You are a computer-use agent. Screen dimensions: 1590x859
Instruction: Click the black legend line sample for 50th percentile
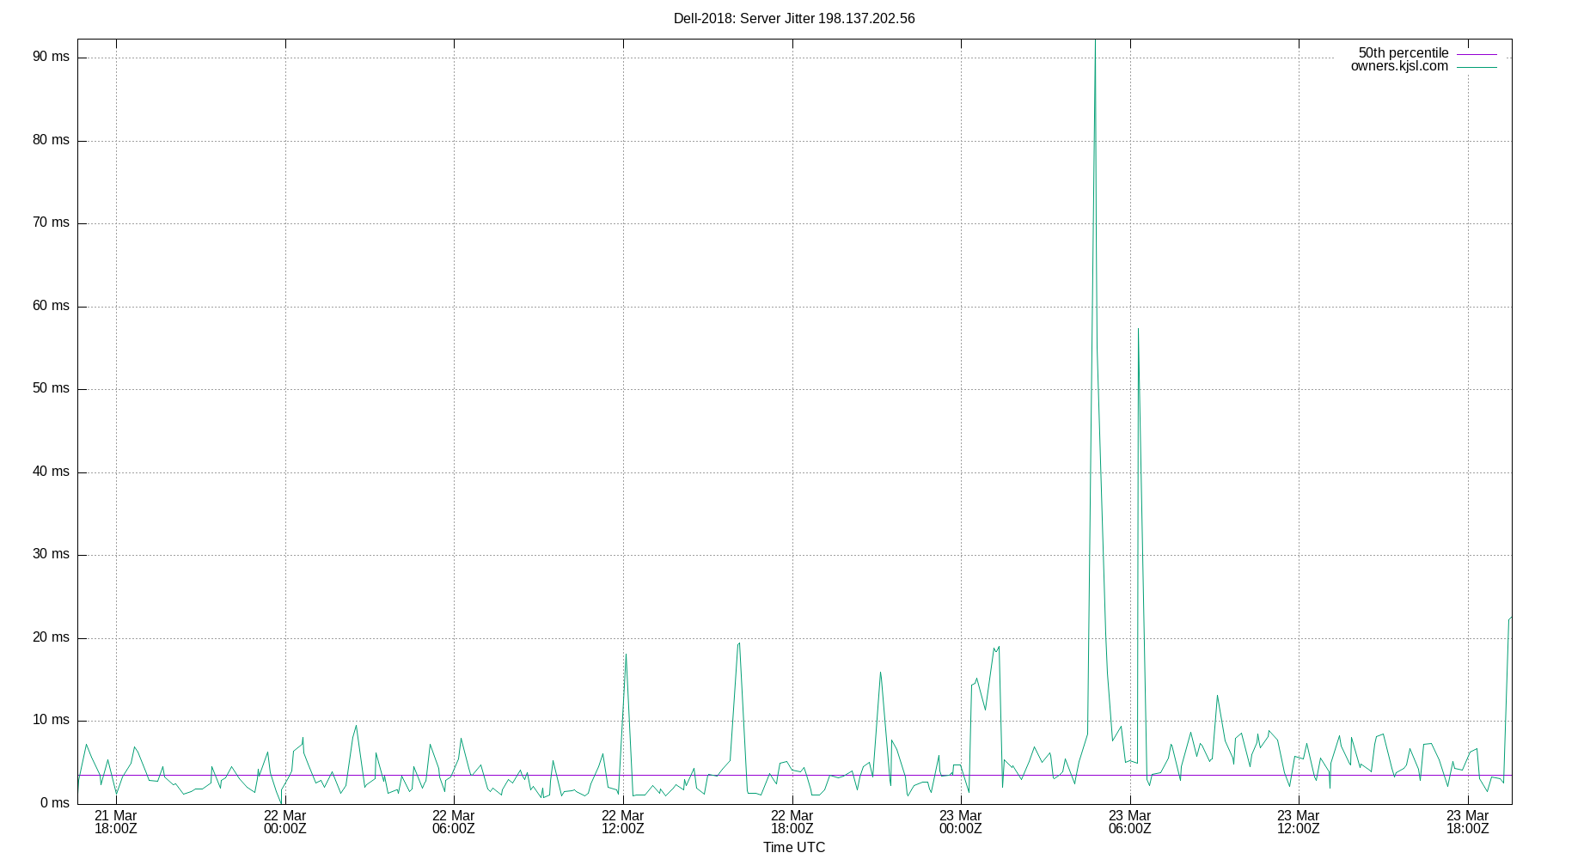[x=1476, y=53]
